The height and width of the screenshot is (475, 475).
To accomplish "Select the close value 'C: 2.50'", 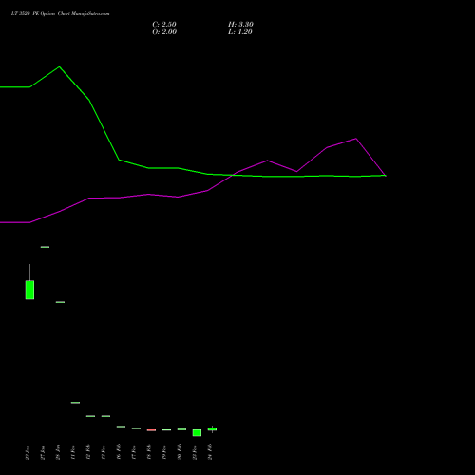I will click(x=164, y=25).
